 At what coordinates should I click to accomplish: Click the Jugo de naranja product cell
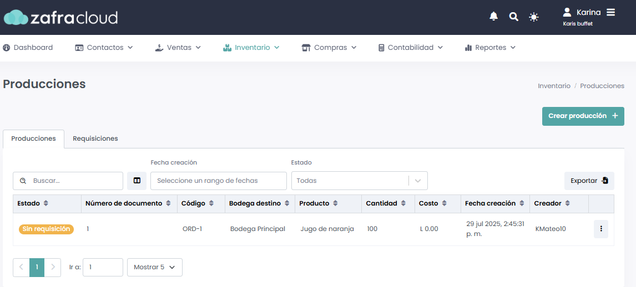(x=327, y=229)
